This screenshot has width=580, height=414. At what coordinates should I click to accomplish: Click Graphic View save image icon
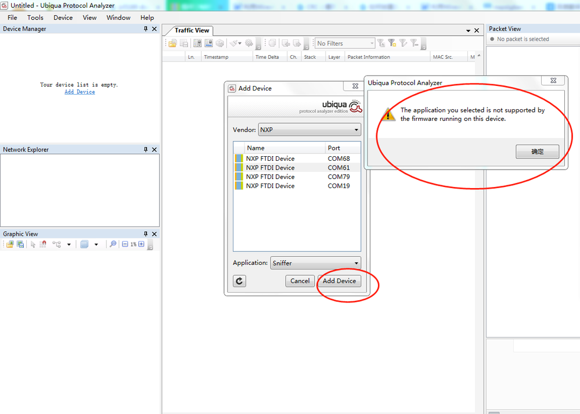[20, 244]
